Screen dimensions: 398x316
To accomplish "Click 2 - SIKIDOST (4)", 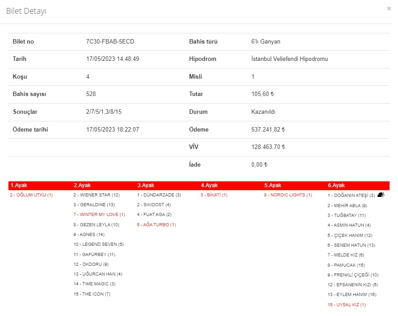I will tap(154, 205).
